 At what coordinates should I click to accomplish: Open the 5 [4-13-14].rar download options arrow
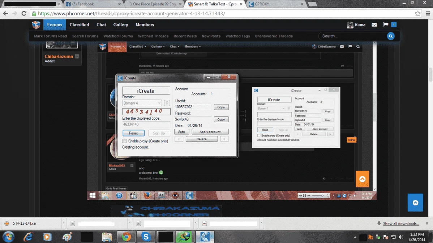click(x=64, y=222)
